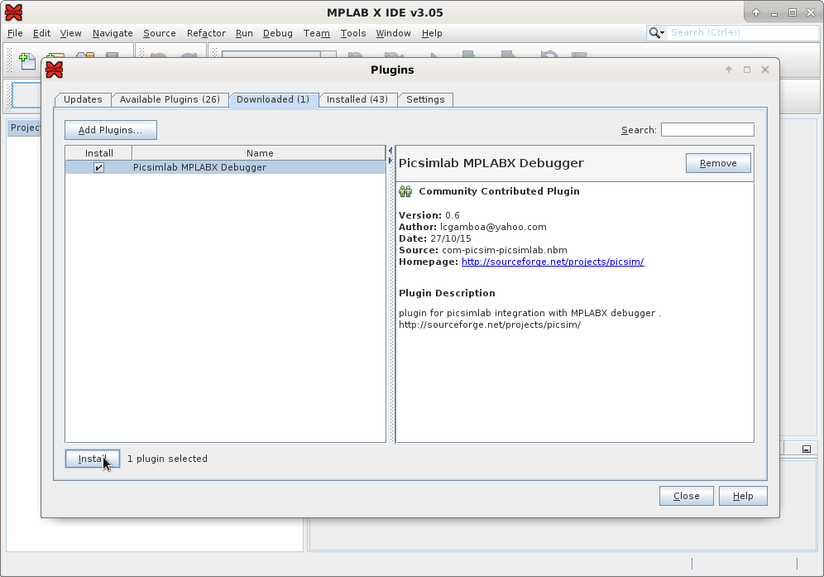
Task: Click the small output window icon near bottom right
Action: (x=806, y=448)
